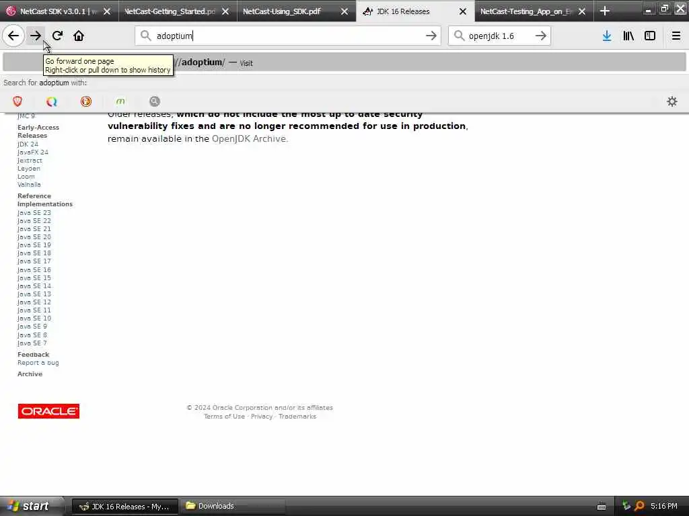689x516 pixels.
Task: Switch to JDK 16 Releases taskbar window
Action: 124,507
